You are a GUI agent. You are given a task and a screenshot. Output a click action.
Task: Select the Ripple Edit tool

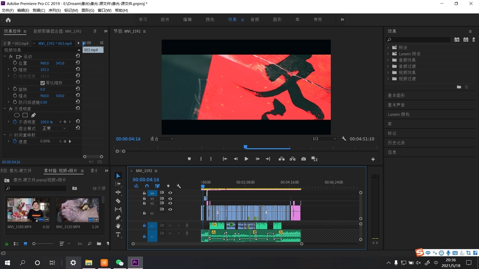pyautogui.click(x=118, y=192)
